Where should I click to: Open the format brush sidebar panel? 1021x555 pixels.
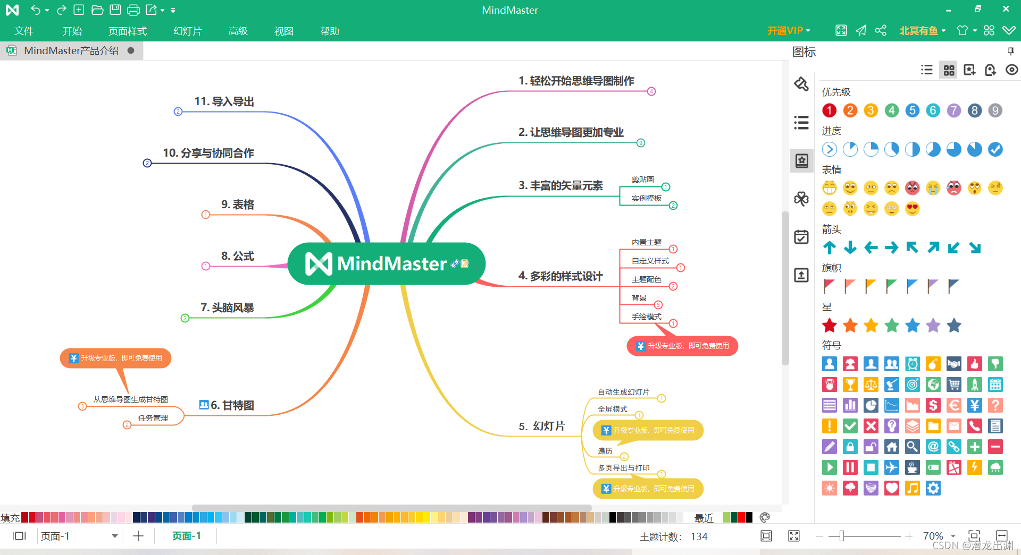point(801,84)
